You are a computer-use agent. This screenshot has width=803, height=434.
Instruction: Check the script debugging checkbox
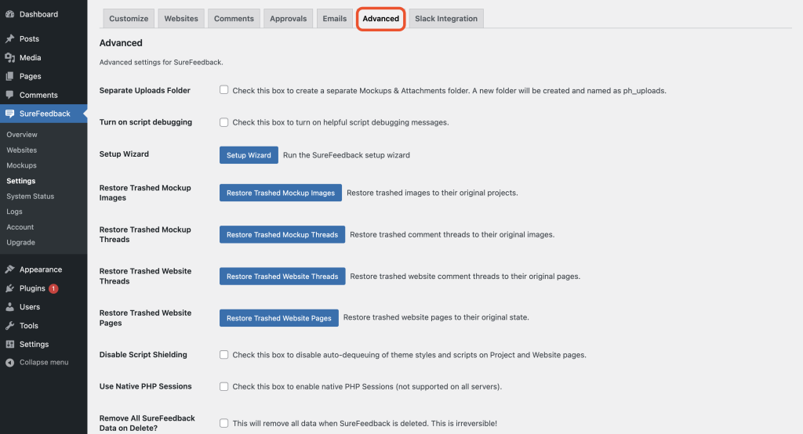click(223, 122)
